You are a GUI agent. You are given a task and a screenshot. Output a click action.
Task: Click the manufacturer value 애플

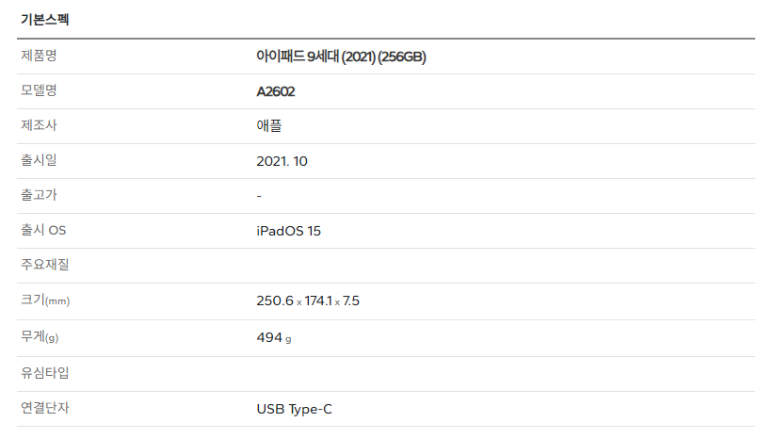tap(268, 125)
